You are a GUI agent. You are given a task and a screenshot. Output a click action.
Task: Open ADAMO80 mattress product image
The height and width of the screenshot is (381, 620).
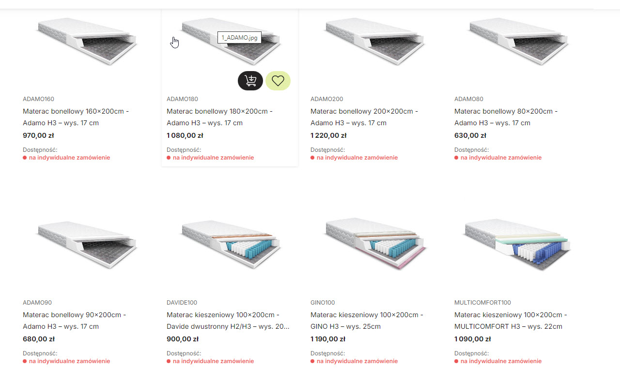coord(519,41)
